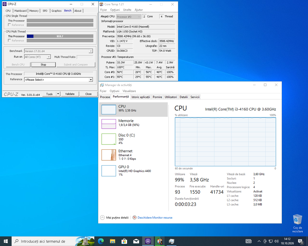The width and height of the screenshot is (308, 246).
Task: Open Fișier menu in Core Temp
Action: 103,10
